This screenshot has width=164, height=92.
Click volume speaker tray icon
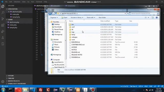[153, 90]
